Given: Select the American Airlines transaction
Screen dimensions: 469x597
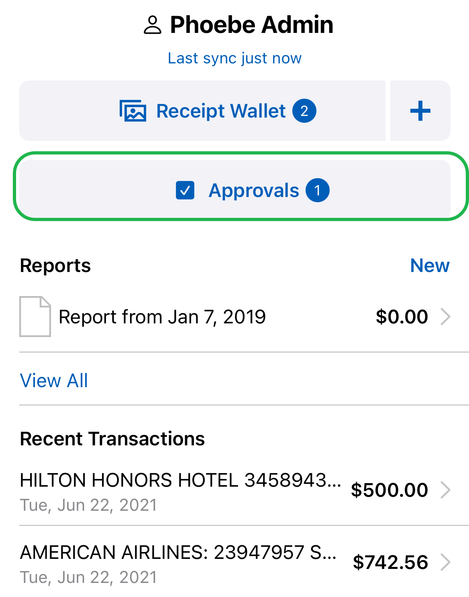Looking at the screenshot, I should 178,553.
